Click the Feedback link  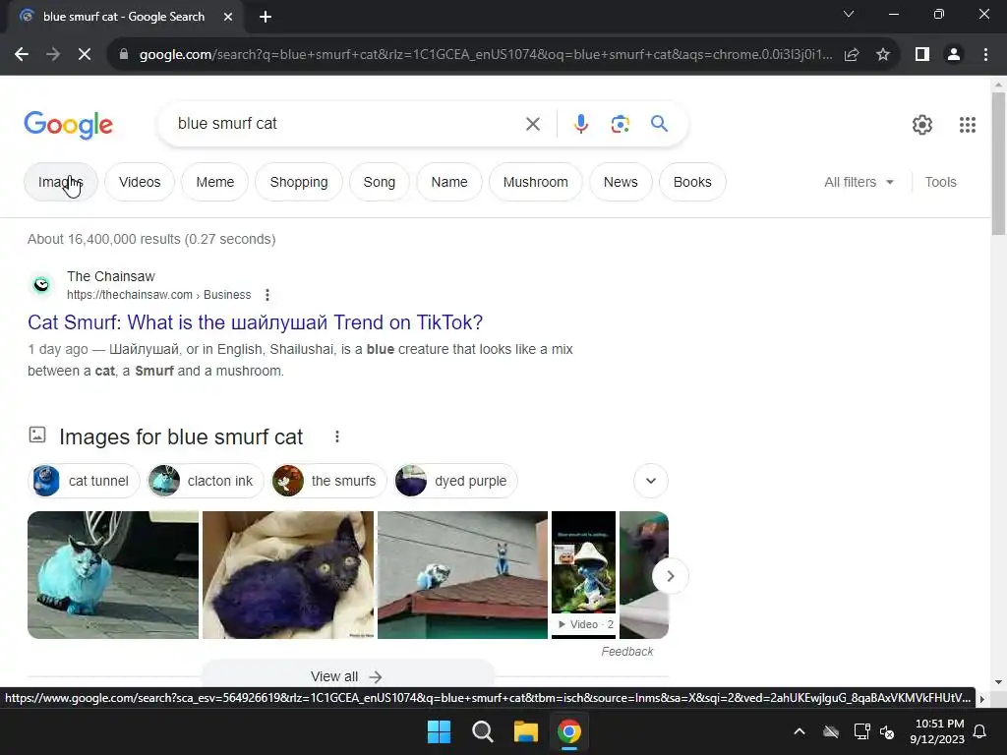click(x=626, y=652)
